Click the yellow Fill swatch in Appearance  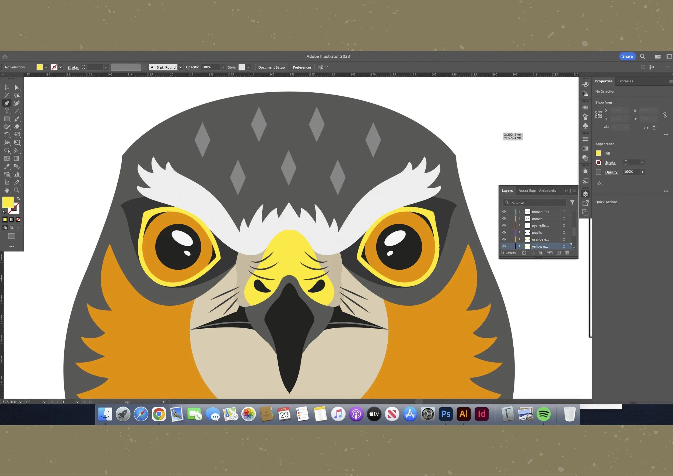(598, 153)
